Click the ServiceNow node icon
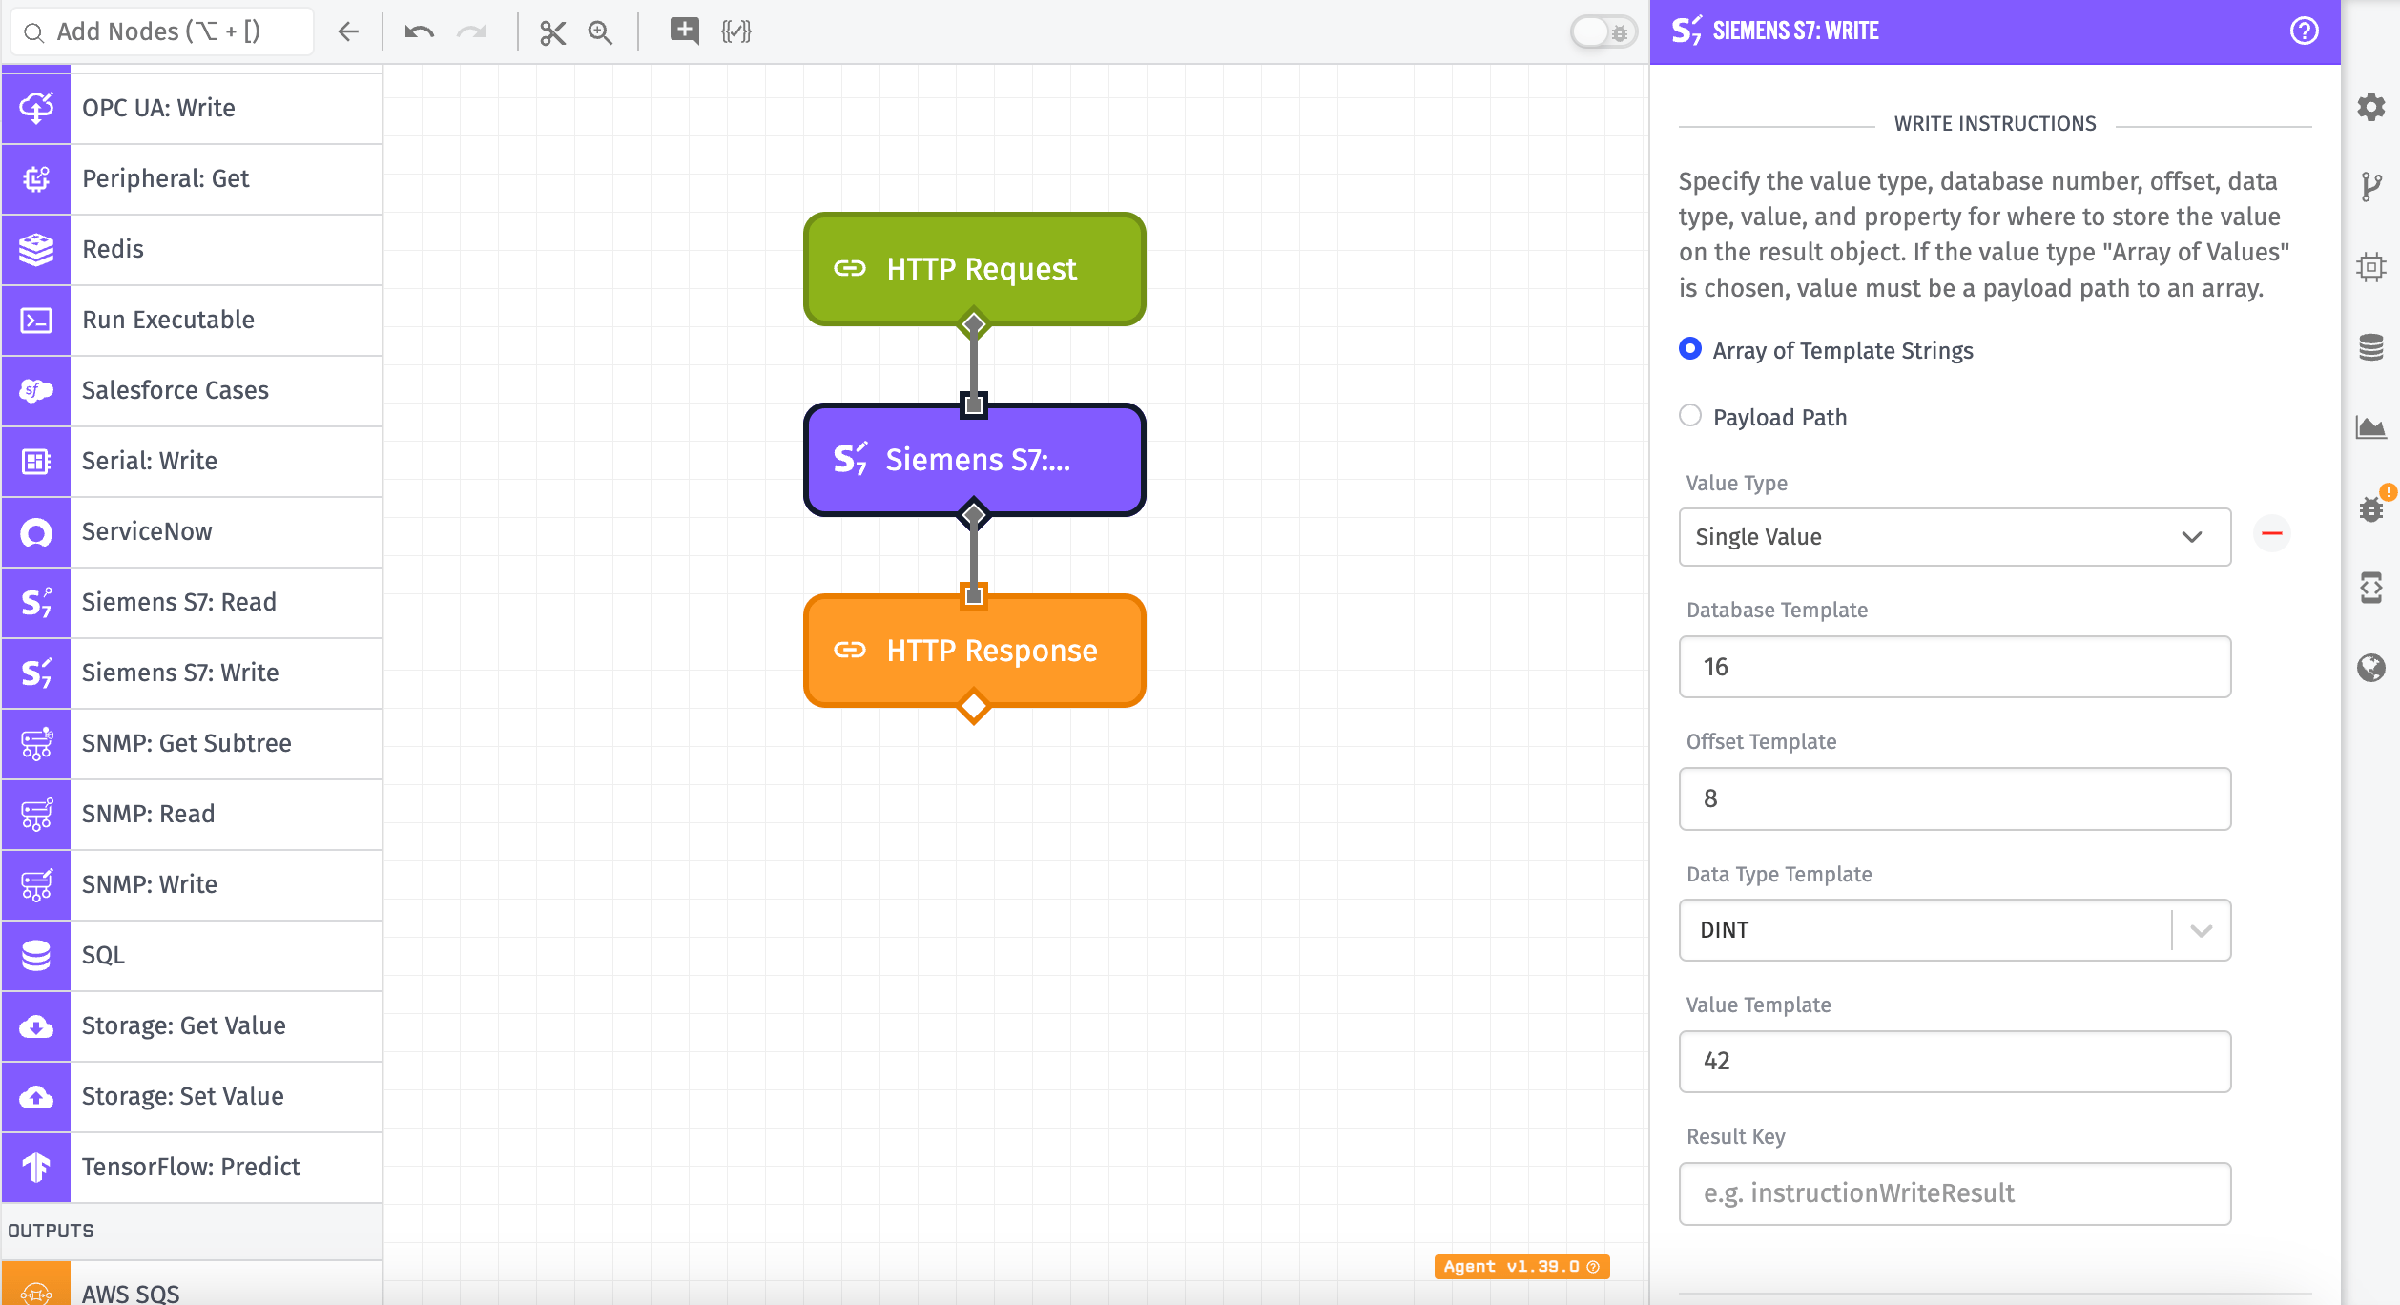Viewport: 2400px width, 1305px height. pyautogui.click(x=36, y=531)
